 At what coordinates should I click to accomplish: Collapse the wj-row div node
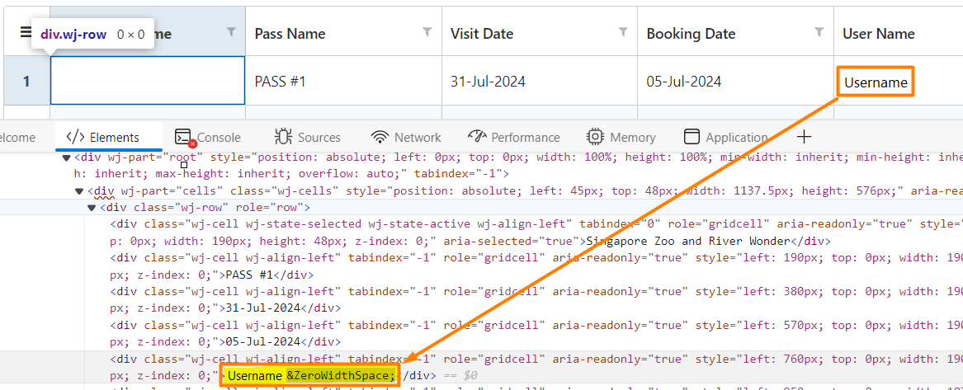point(92,208)
